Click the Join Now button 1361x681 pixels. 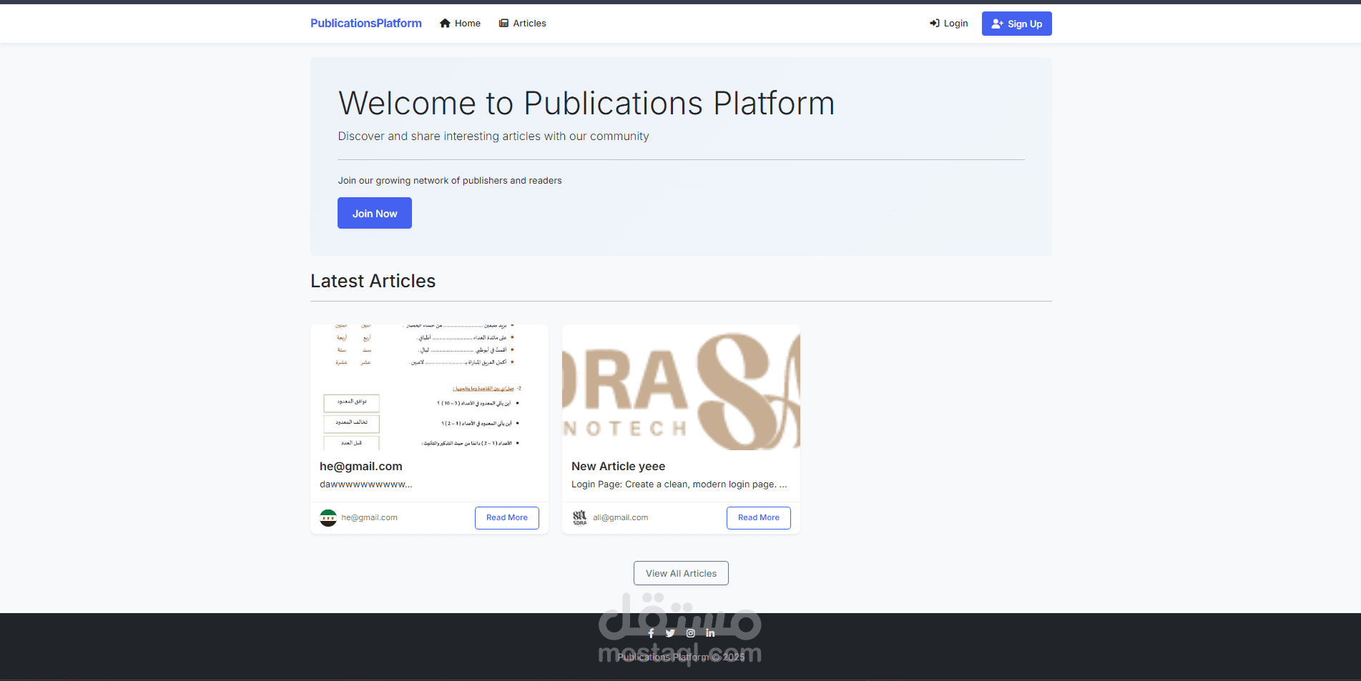click(x=375, y=213)
